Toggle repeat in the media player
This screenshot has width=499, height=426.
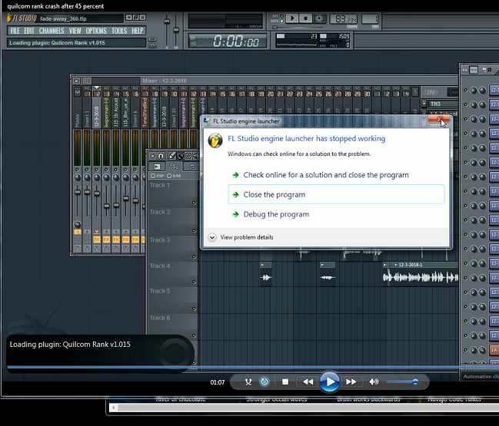point(264,381)
